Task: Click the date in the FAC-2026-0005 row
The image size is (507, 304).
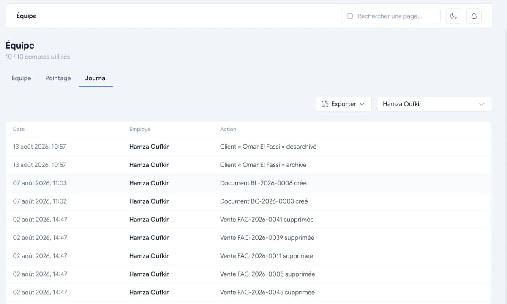Action: (40, 274)
